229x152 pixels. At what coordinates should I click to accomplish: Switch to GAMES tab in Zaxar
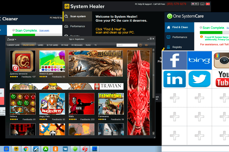(41, 45)
